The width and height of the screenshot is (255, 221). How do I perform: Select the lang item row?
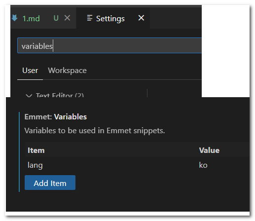click(137, 165)
